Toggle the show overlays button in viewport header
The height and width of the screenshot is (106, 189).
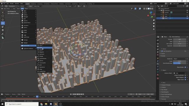[140, 9]
